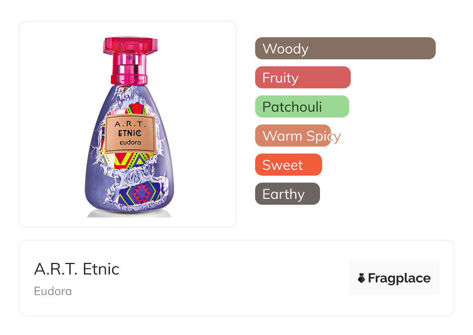Click the Fragplace wordmark
This screenshot has width=473, height=335.
(399, 278)
